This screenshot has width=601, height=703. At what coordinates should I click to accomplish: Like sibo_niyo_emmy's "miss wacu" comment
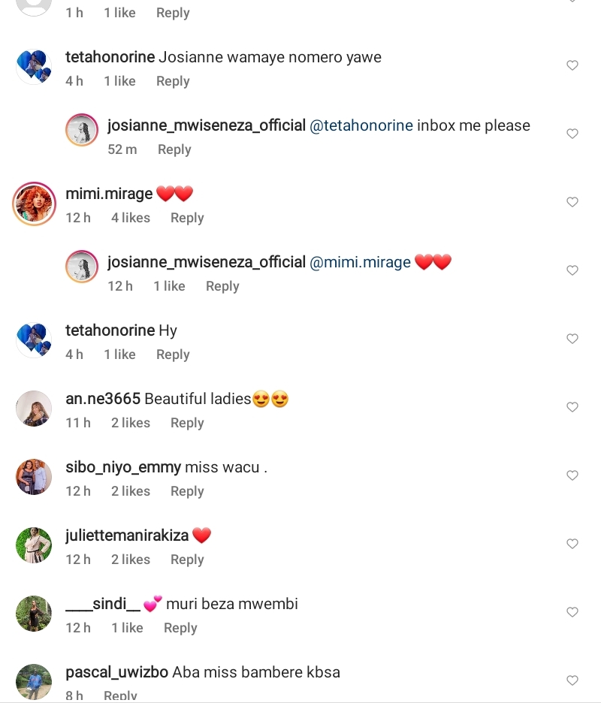pos(572,475)
